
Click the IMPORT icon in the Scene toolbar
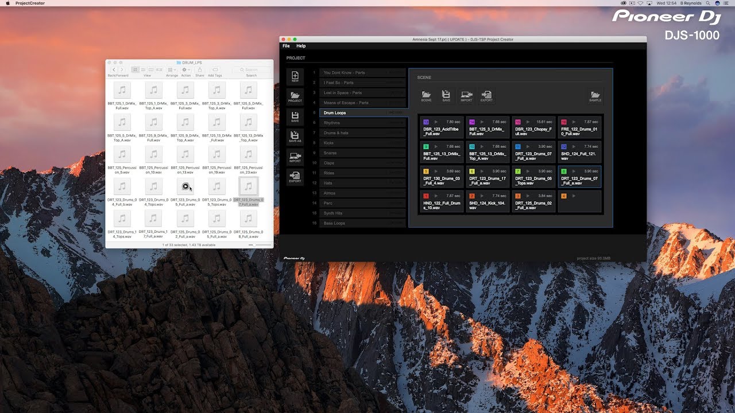click(466, 96)
